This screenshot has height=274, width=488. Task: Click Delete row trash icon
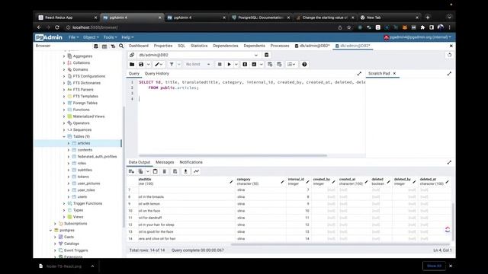click(165, 171)
